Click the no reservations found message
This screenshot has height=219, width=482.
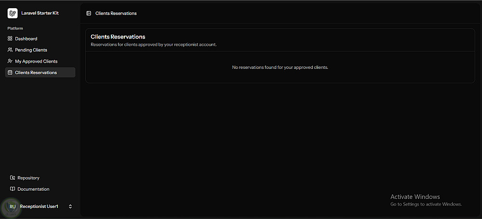click(280, 67)
